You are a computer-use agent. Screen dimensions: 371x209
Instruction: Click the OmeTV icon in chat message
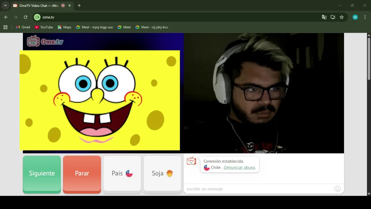click(191, 161)
